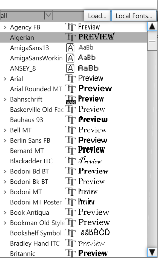Select the Bernard MT font name
The width and height of the screenshot is (158, 258).
27,151
